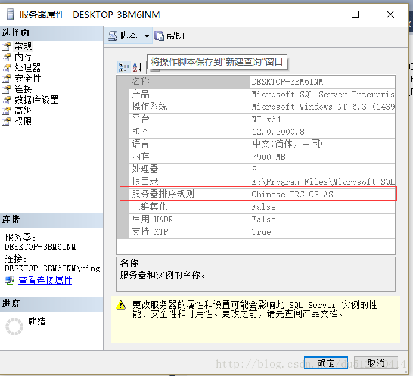Screen dimensions: 413x376
Task: Click the Chinese_PRC_CS_AS value cell
Action: [322, 194]
